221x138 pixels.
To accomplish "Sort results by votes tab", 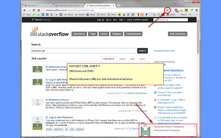I will 132,59.
